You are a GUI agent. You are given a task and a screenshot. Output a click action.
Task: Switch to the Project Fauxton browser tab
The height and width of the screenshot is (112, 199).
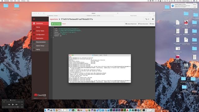point(133,16)
